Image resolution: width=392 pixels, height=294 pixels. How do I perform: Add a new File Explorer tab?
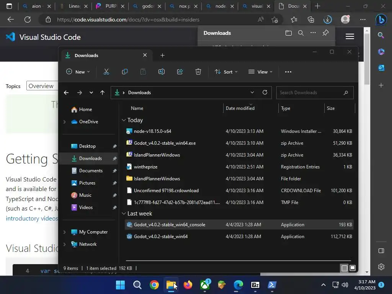[x=162, y=55]
